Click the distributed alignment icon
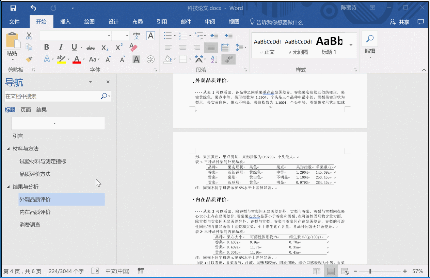Viewport: 430px width, 278px height. tap(225, 48)
